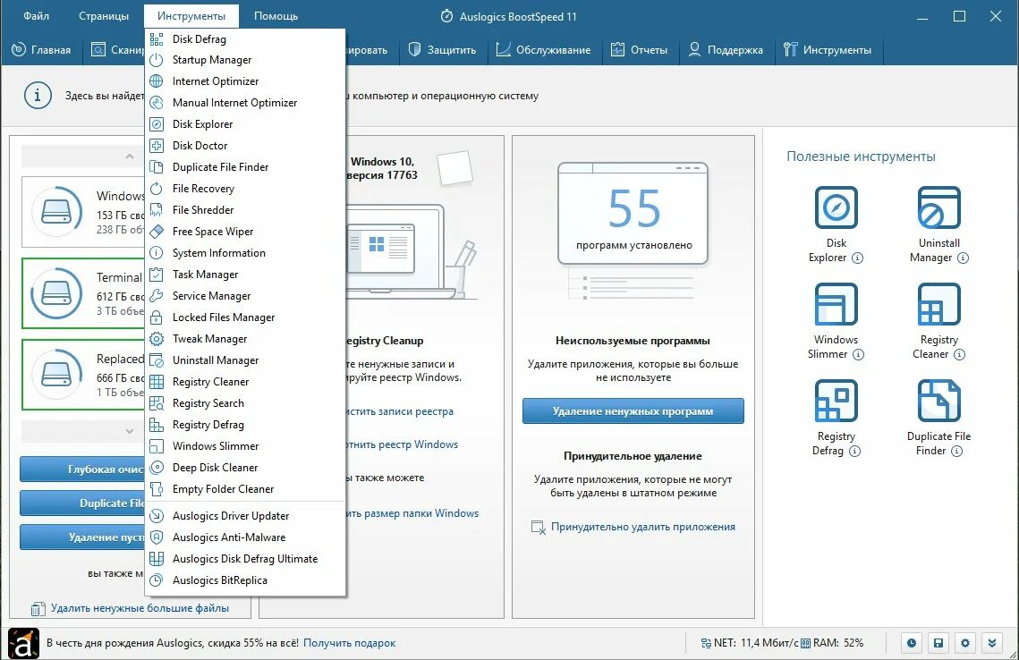Expand the double-chevron icon in status bar
This screenshot has height=660, width=1019.
coord(991,643)
